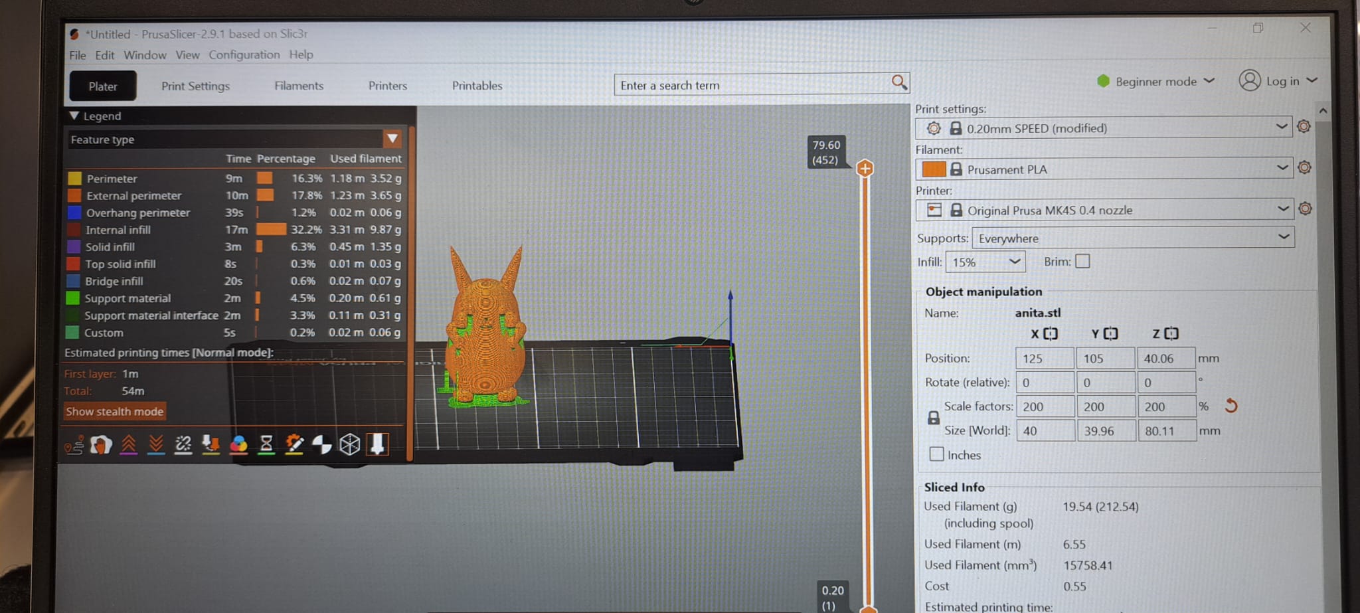Toggle custom G-codes gear-pencil icon
Image resolution: width=1360 pixels, height=613 pixels.
[x=294, y=444]
